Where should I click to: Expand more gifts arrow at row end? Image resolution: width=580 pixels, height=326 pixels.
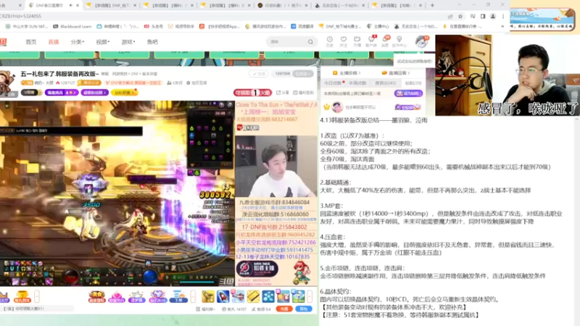click(x=310, y=296)
